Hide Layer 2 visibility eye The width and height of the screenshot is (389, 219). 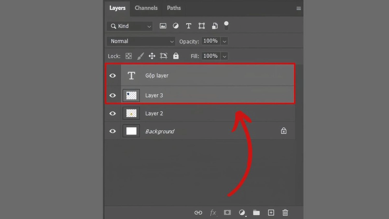(x=113, y=114)
